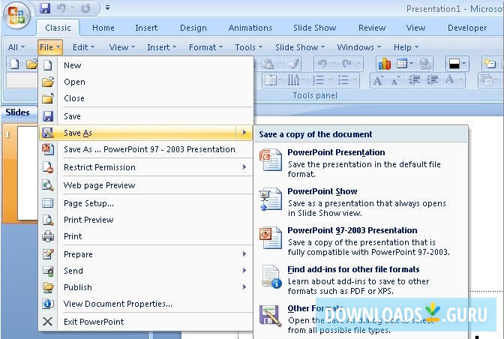The width and height of the screenshot is (504, 339).
Task: Click the Open folder icon in File menu
Action: [x=47, y=82]
